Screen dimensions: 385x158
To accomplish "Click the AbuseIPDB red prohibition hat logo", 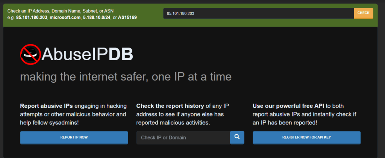I will tap(30, 54).
